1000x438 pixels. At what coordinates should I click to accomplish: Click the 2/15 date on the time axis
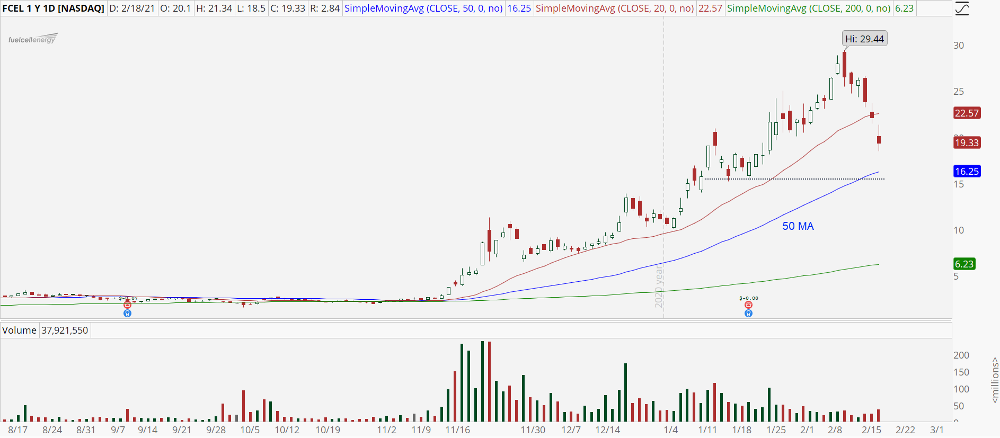coord(871,430)
